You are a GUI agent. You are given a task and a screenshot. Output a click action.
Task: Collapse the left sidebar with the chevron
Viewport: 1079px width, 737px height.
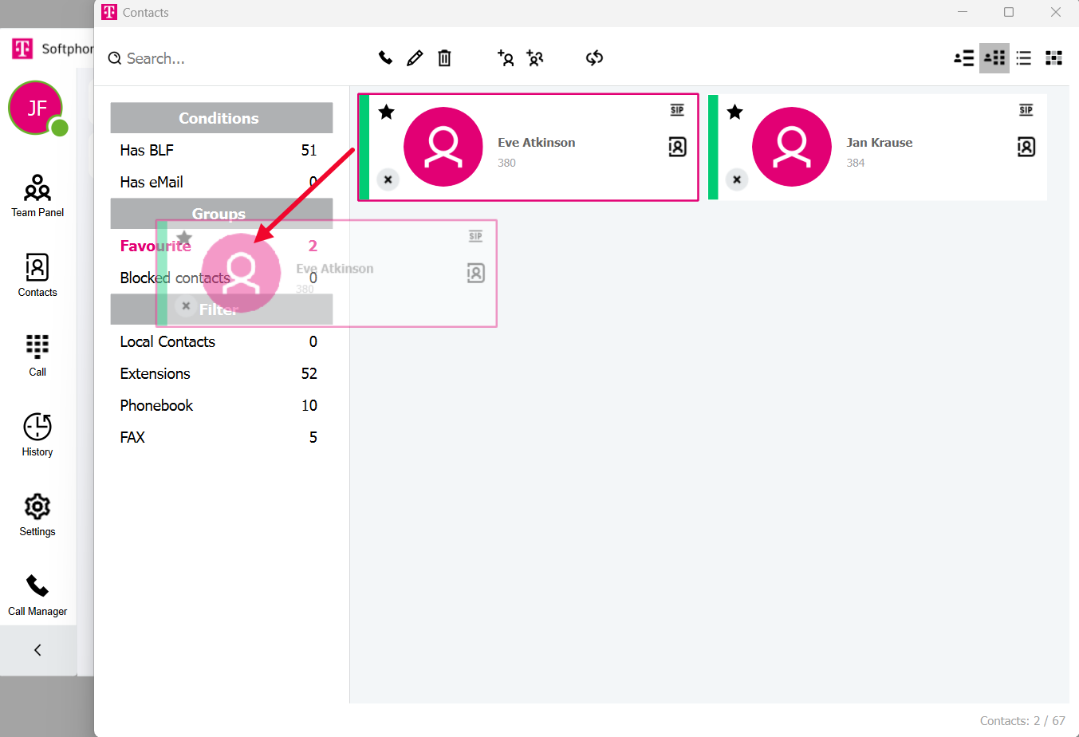pos(37,650)
